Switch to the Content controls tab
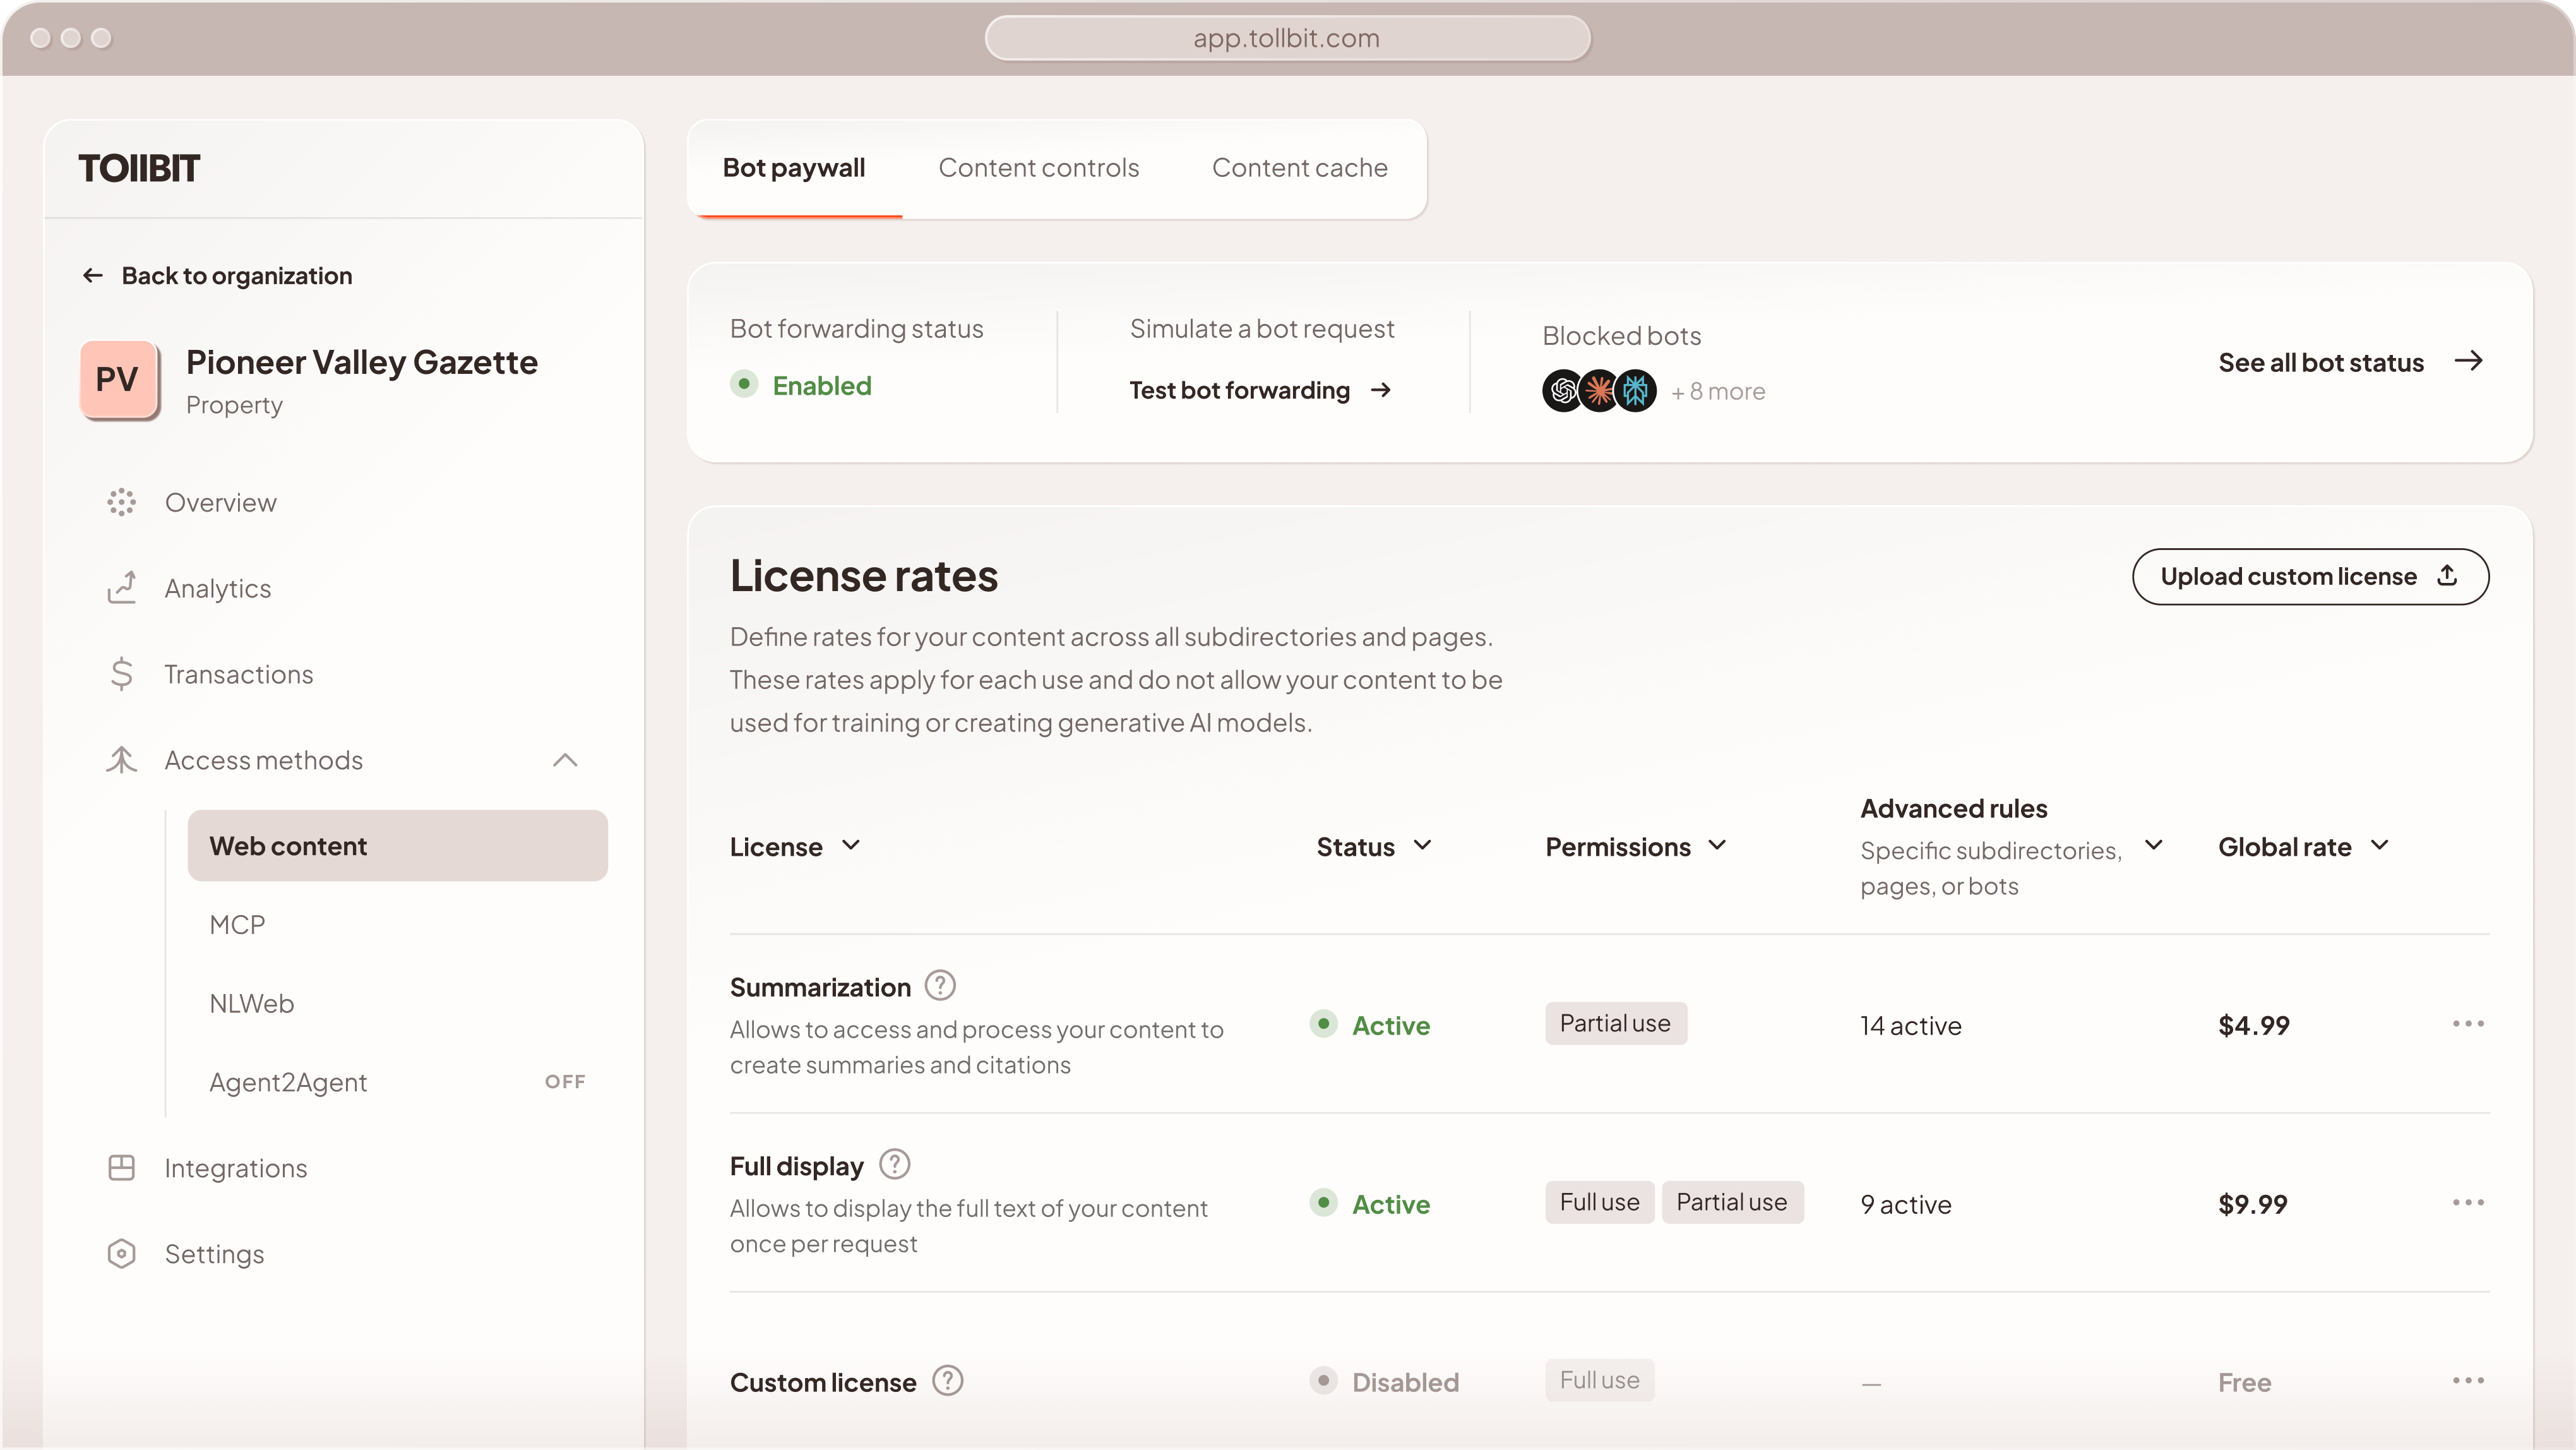This screenshot has width=2576, height=1450. (x=1038, y=168)
